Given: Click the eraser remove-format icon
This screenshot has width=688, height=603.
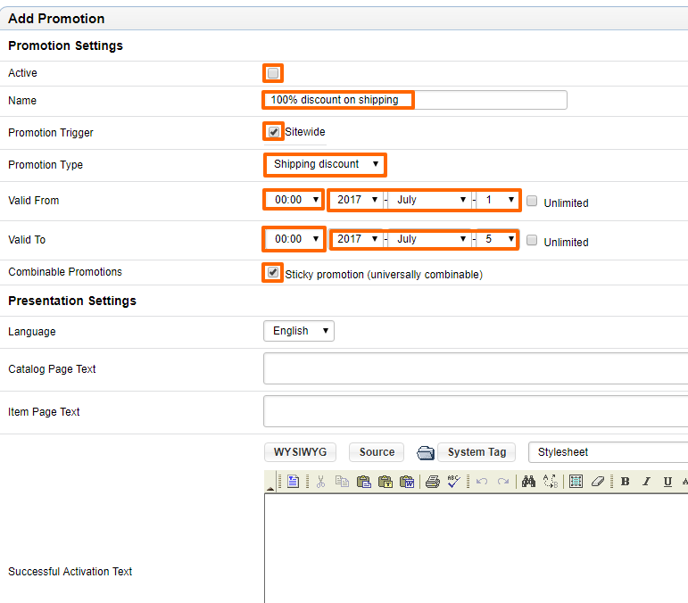Looking at the screenshot, I should click(598, 482).
